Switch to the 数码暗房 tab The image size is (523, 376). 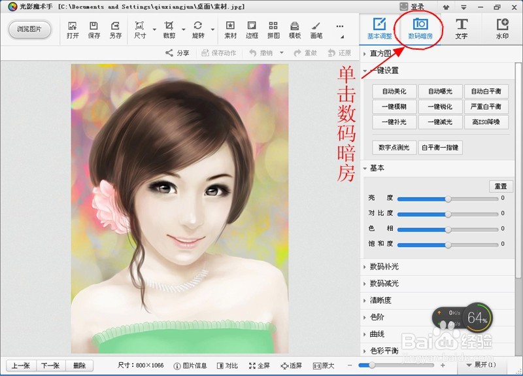420,29
